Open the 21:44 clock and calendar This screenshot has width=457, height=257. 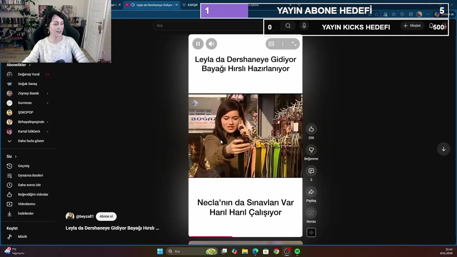coord(446,251)
